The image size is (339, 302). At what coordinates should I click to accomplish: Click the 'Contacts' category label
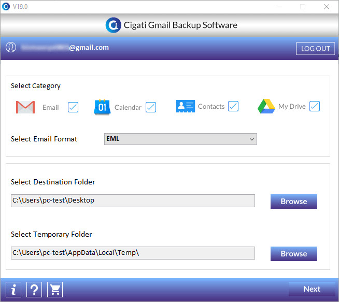[211, 106]
